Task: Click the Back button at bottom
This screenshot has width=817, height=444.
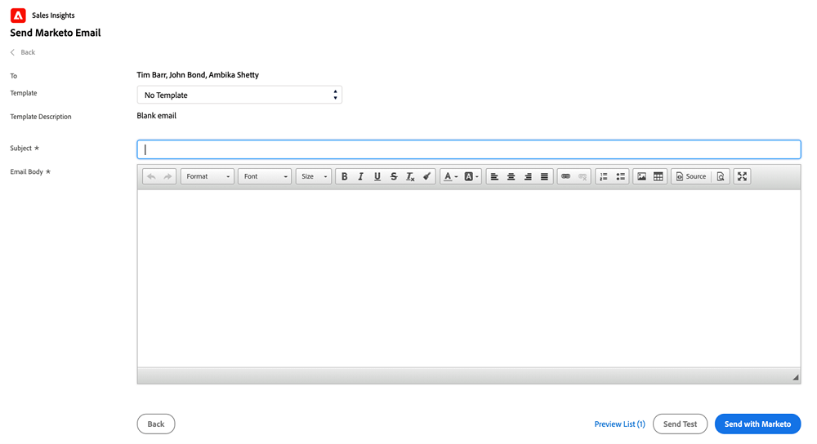Action: pos(156,424)
